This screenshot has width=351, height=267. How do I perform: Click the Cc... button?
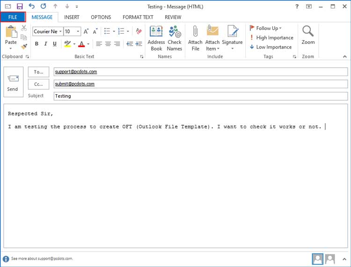38,84
